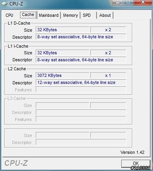Switch to the Memory tab

coord(71,15)
